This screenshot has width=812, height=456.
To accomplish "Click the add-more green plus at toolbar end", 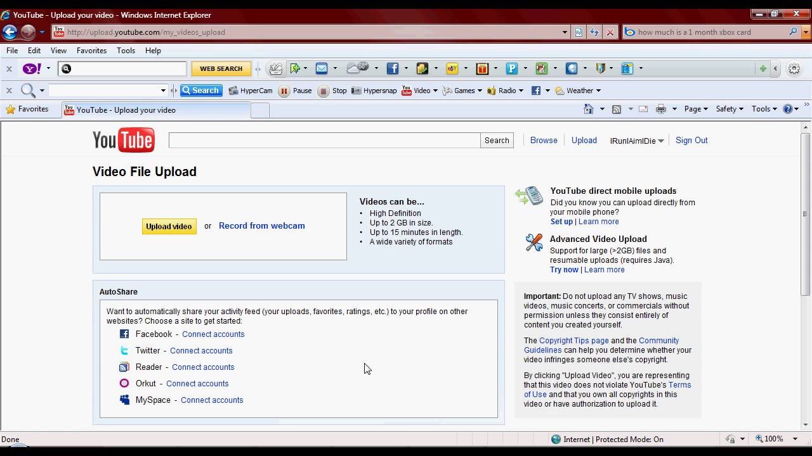I will coord(763,68).
